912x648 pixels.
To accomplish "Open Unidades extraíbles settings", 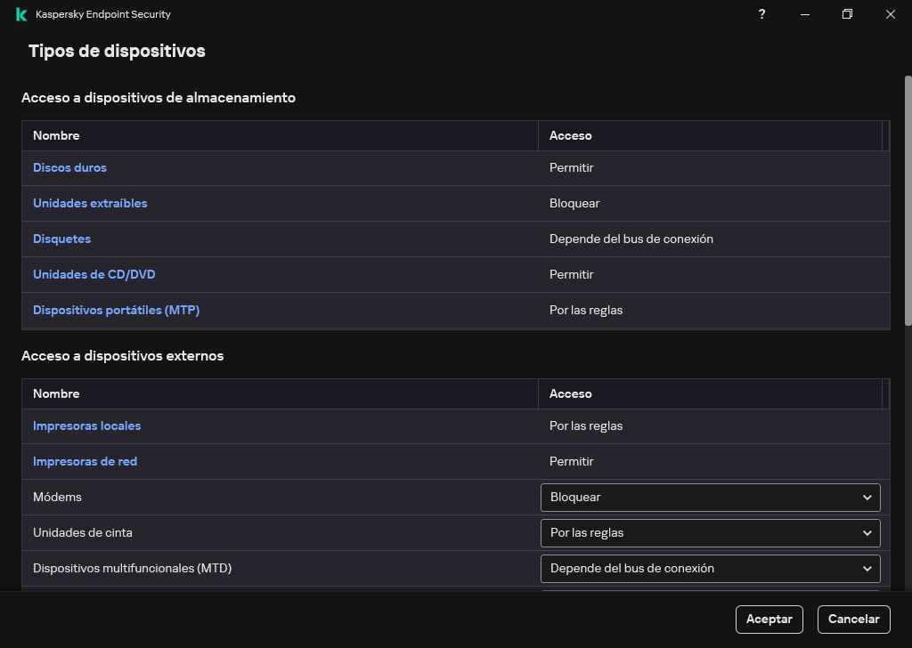I will coord(90,203).
